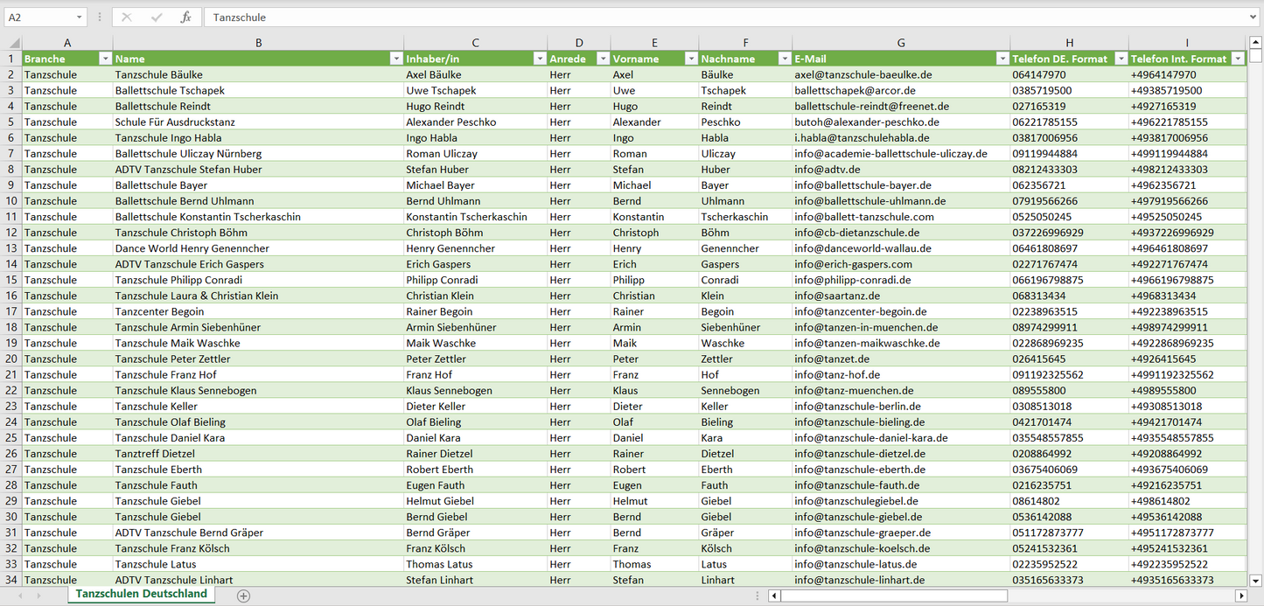
Task: Open the E-Mail column filter dropdown
Action: click(1002, 59)
